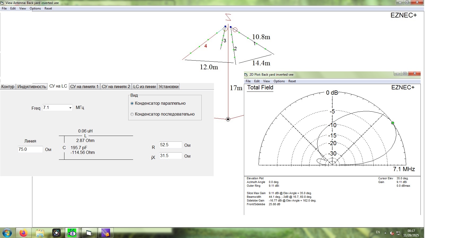The image size is (460, 238).
Task: Click Reset in the 2D Plot menu bar
Action: coord(292,81)
